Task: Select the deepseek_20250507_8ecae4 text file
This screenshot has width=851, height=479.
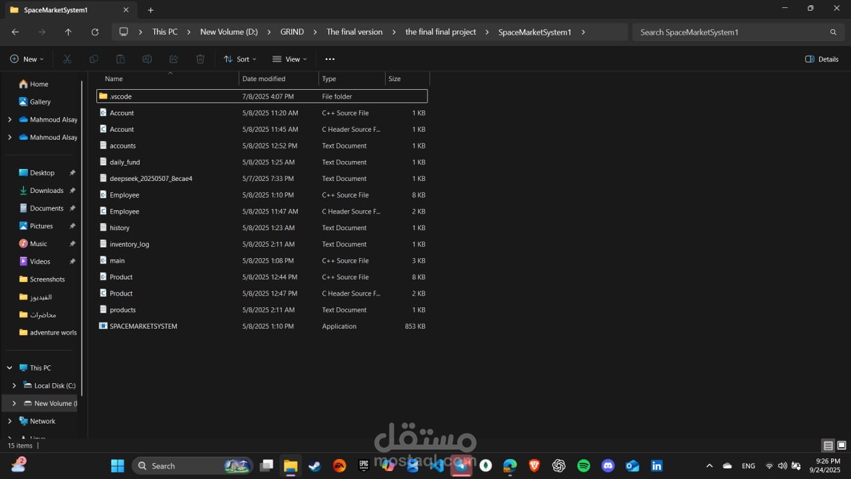Action: coord(262,178)
